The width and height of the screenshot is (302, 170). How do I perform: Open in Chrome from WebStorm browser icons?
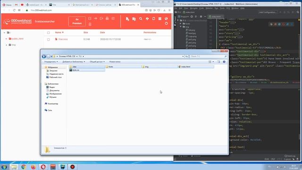click(271, 24)
